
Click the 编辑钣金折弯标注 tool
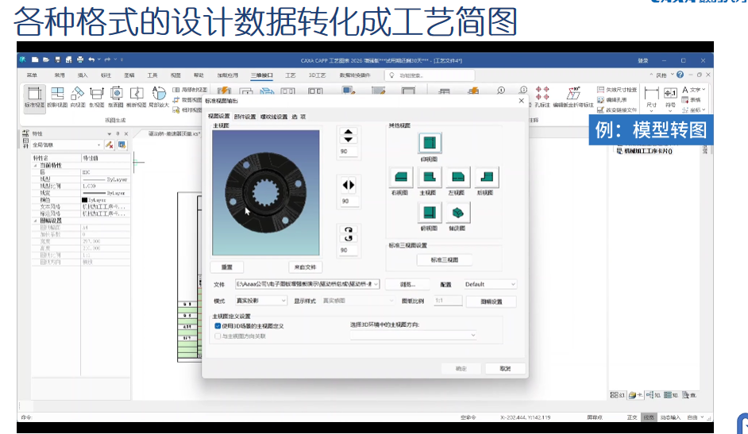click(x=573, y=97)
